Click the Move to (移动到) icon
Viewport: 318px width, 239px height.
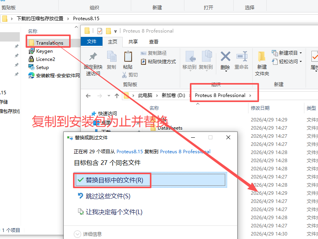coord(190,56)
